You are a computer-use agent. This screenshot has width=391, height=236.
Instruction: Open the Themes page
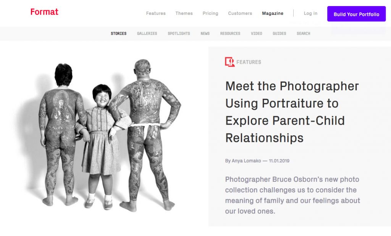tap(184, 13)
